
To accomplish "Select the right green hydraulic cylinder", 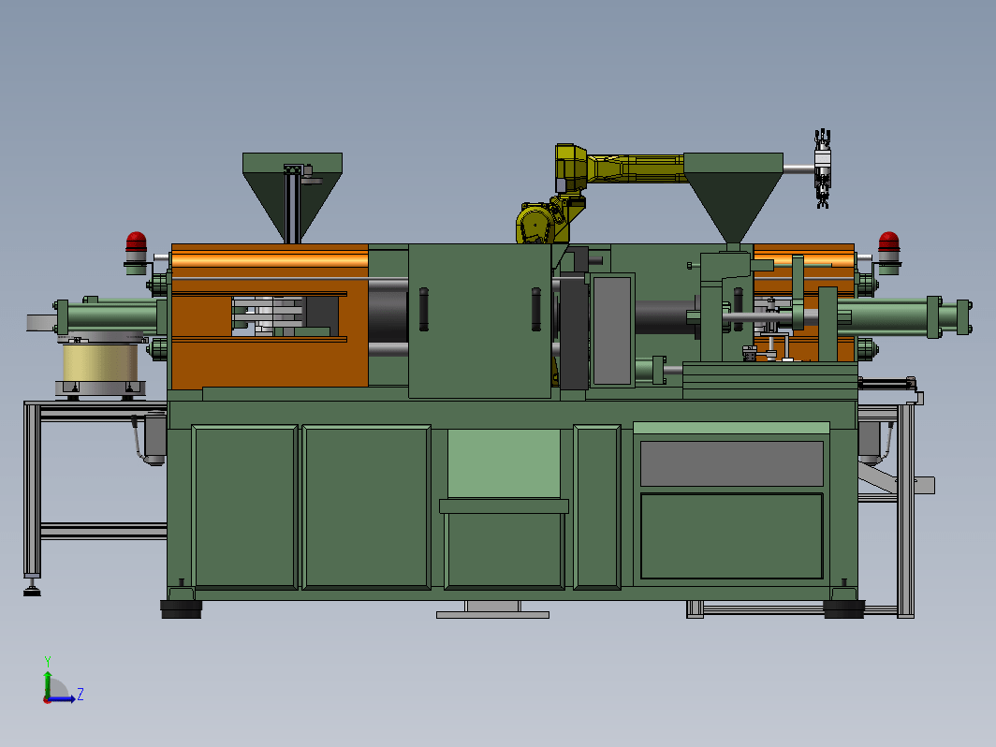I will point(904,316).
